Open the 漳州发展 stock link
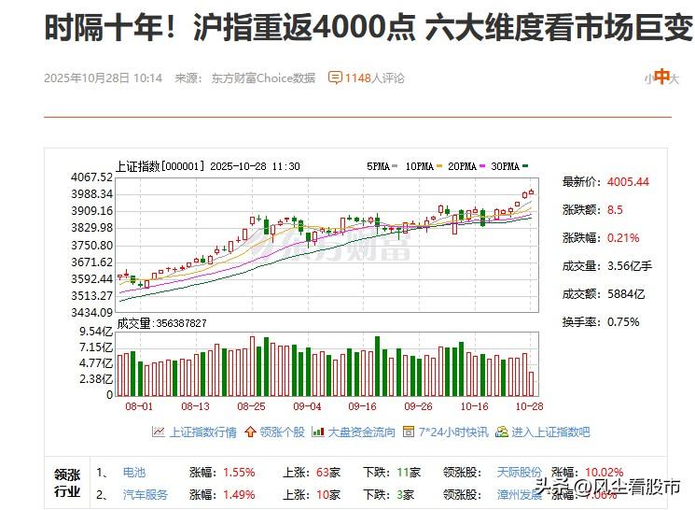Screen dimensions: 695x510 (x=519, y=494)
